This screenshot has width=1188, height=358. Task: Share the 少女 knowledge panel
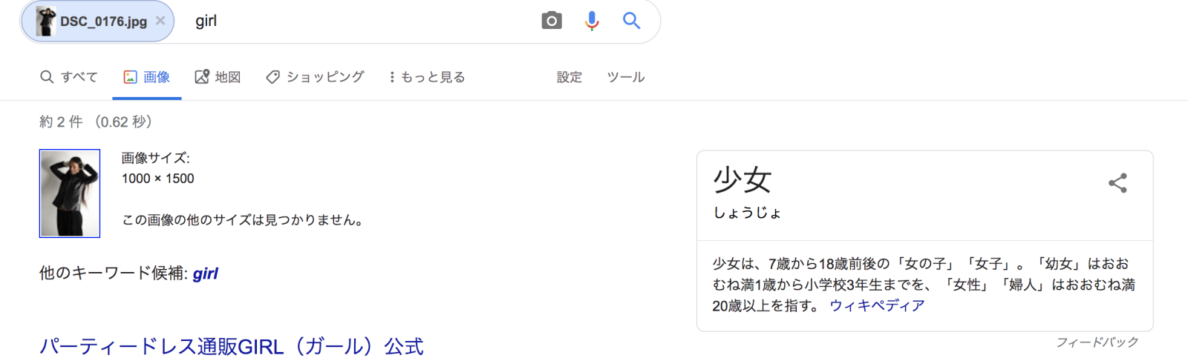tap(1117, 183)
